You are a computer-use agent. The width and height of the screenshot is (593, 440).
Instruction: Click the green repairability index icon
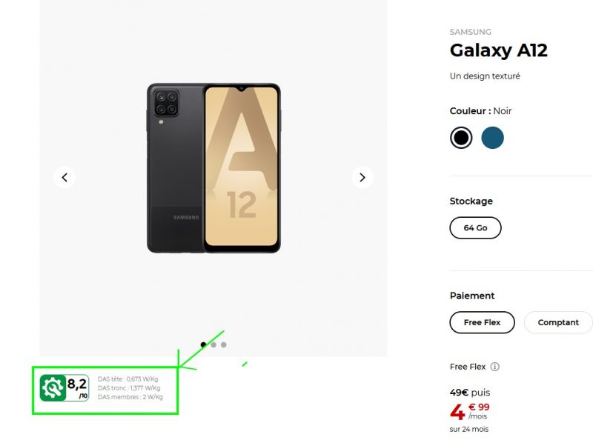[53, 387]
